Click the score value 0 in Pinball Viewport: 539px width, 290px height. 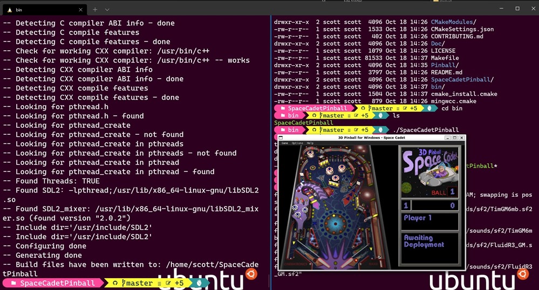pyautogui.click(x=452, y=205)
